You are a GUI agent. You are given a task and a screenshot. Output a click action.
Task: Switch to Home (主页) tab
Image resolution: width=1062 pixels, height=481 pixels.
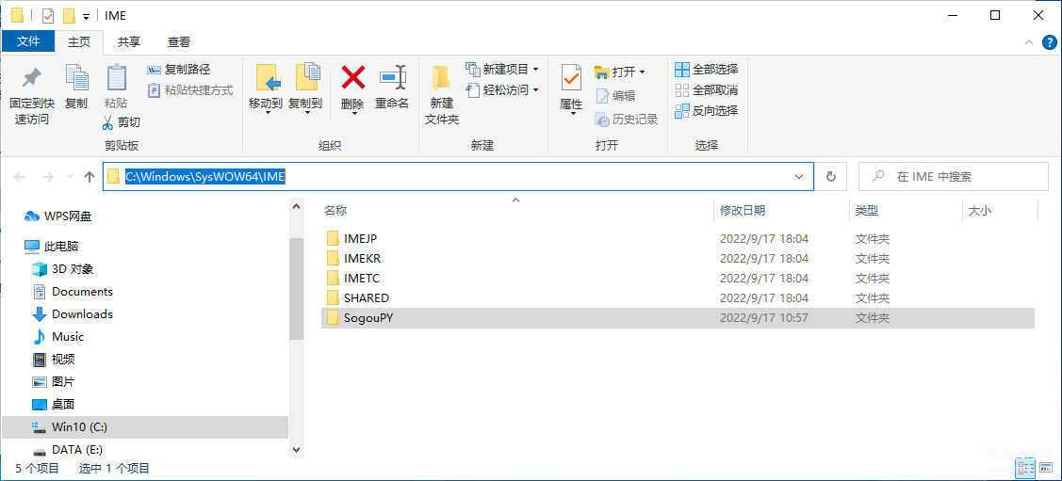click(79, 42)
